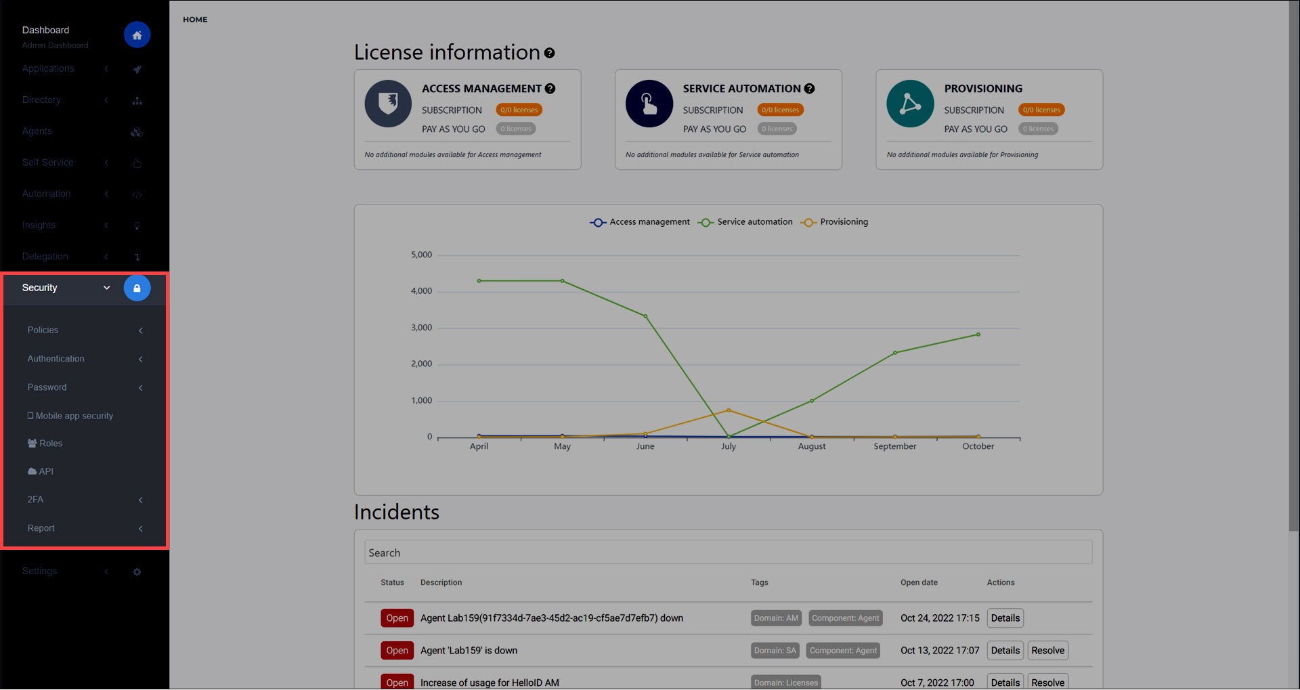Click the Access Management shield icon

click(x=388, y=104)
